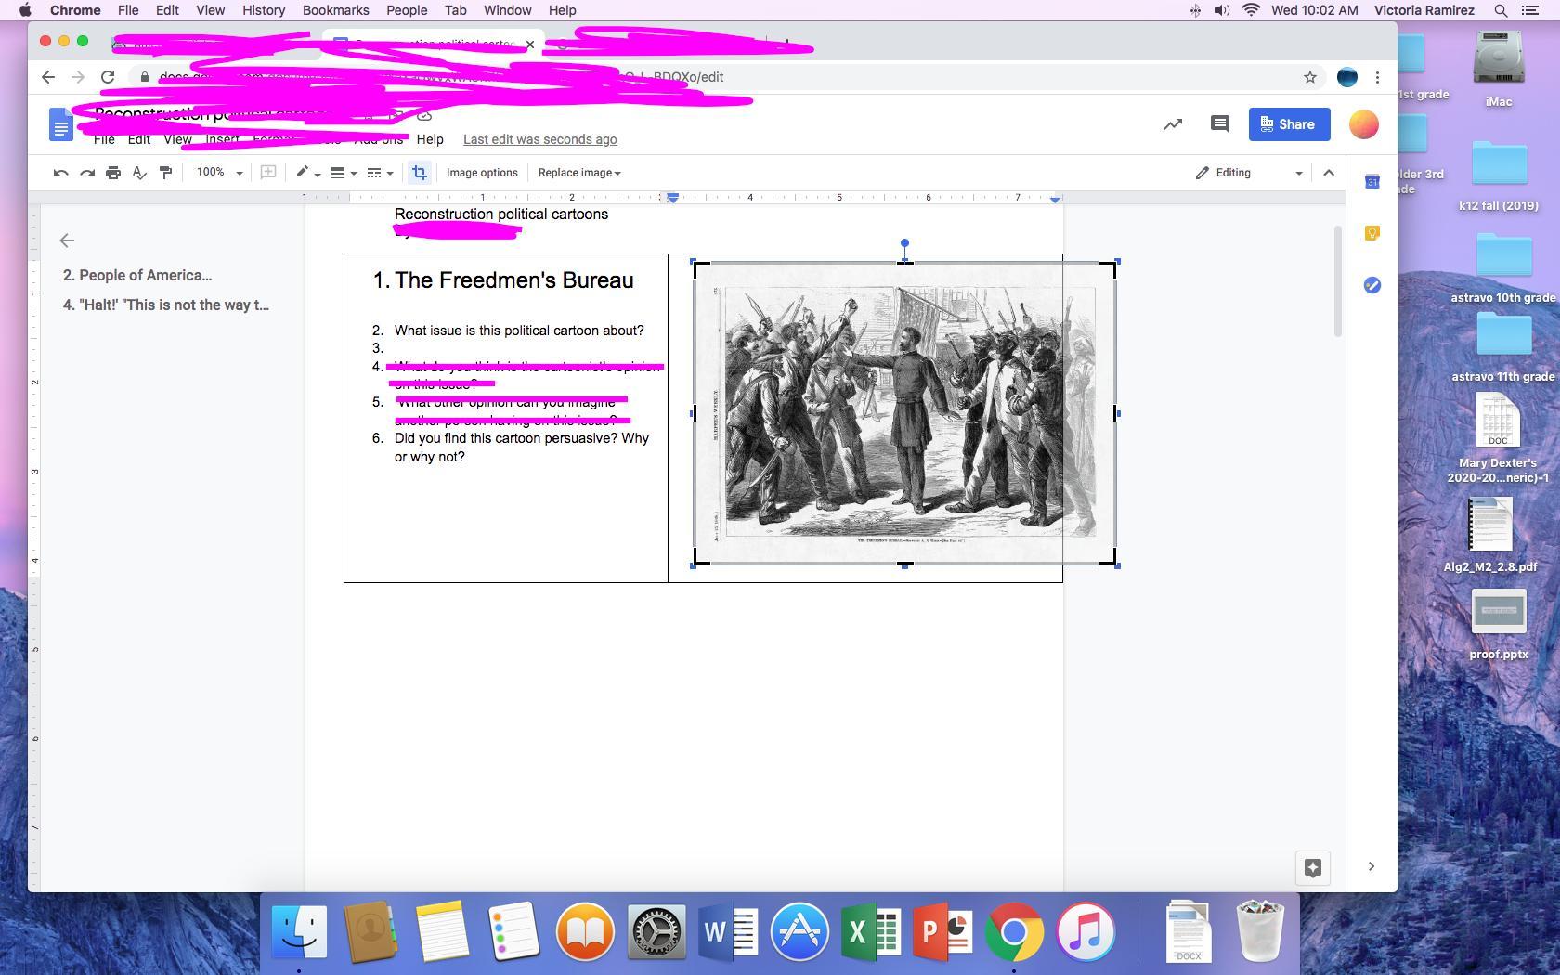
Task: Click the Redo icon in Docs toolbar
Action: click(x=87, y=173)
